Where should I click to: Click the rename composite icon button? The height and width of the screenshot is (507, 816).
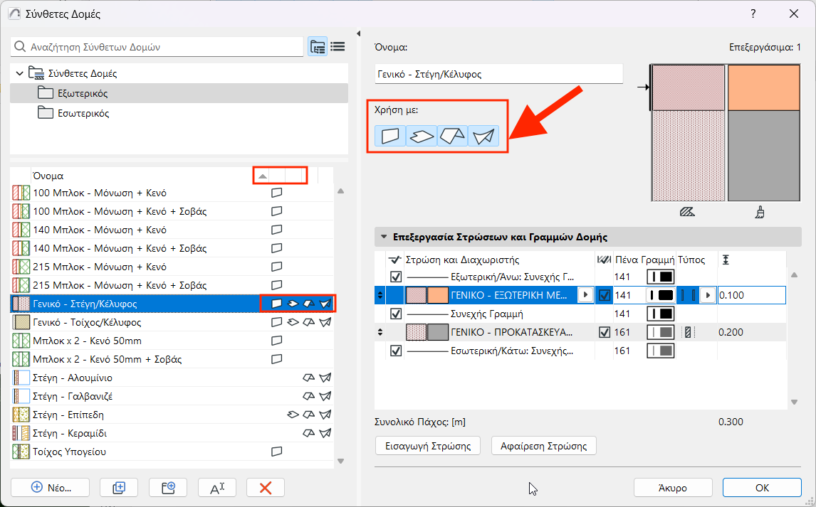pyautogui.click(x=217, y=488)
